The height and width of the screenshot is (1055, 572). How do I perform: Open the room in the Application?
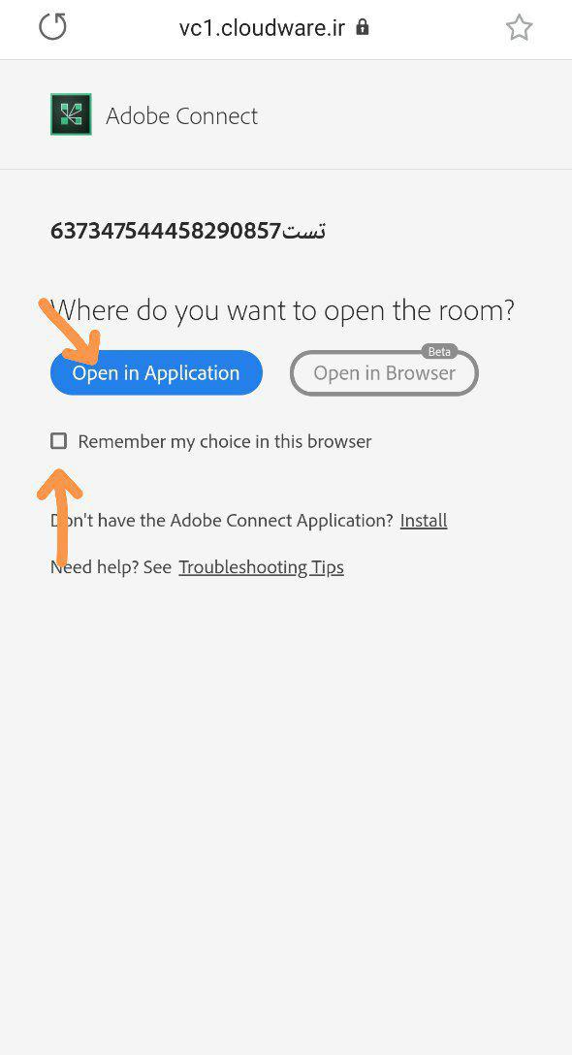[x=156, y=372]
